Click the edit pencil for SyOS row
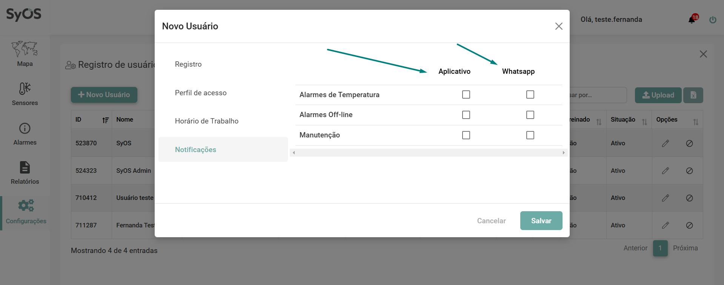 666,143
